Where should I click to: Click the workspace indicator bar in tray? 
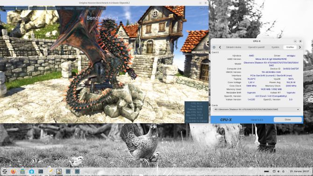[266, 171]
